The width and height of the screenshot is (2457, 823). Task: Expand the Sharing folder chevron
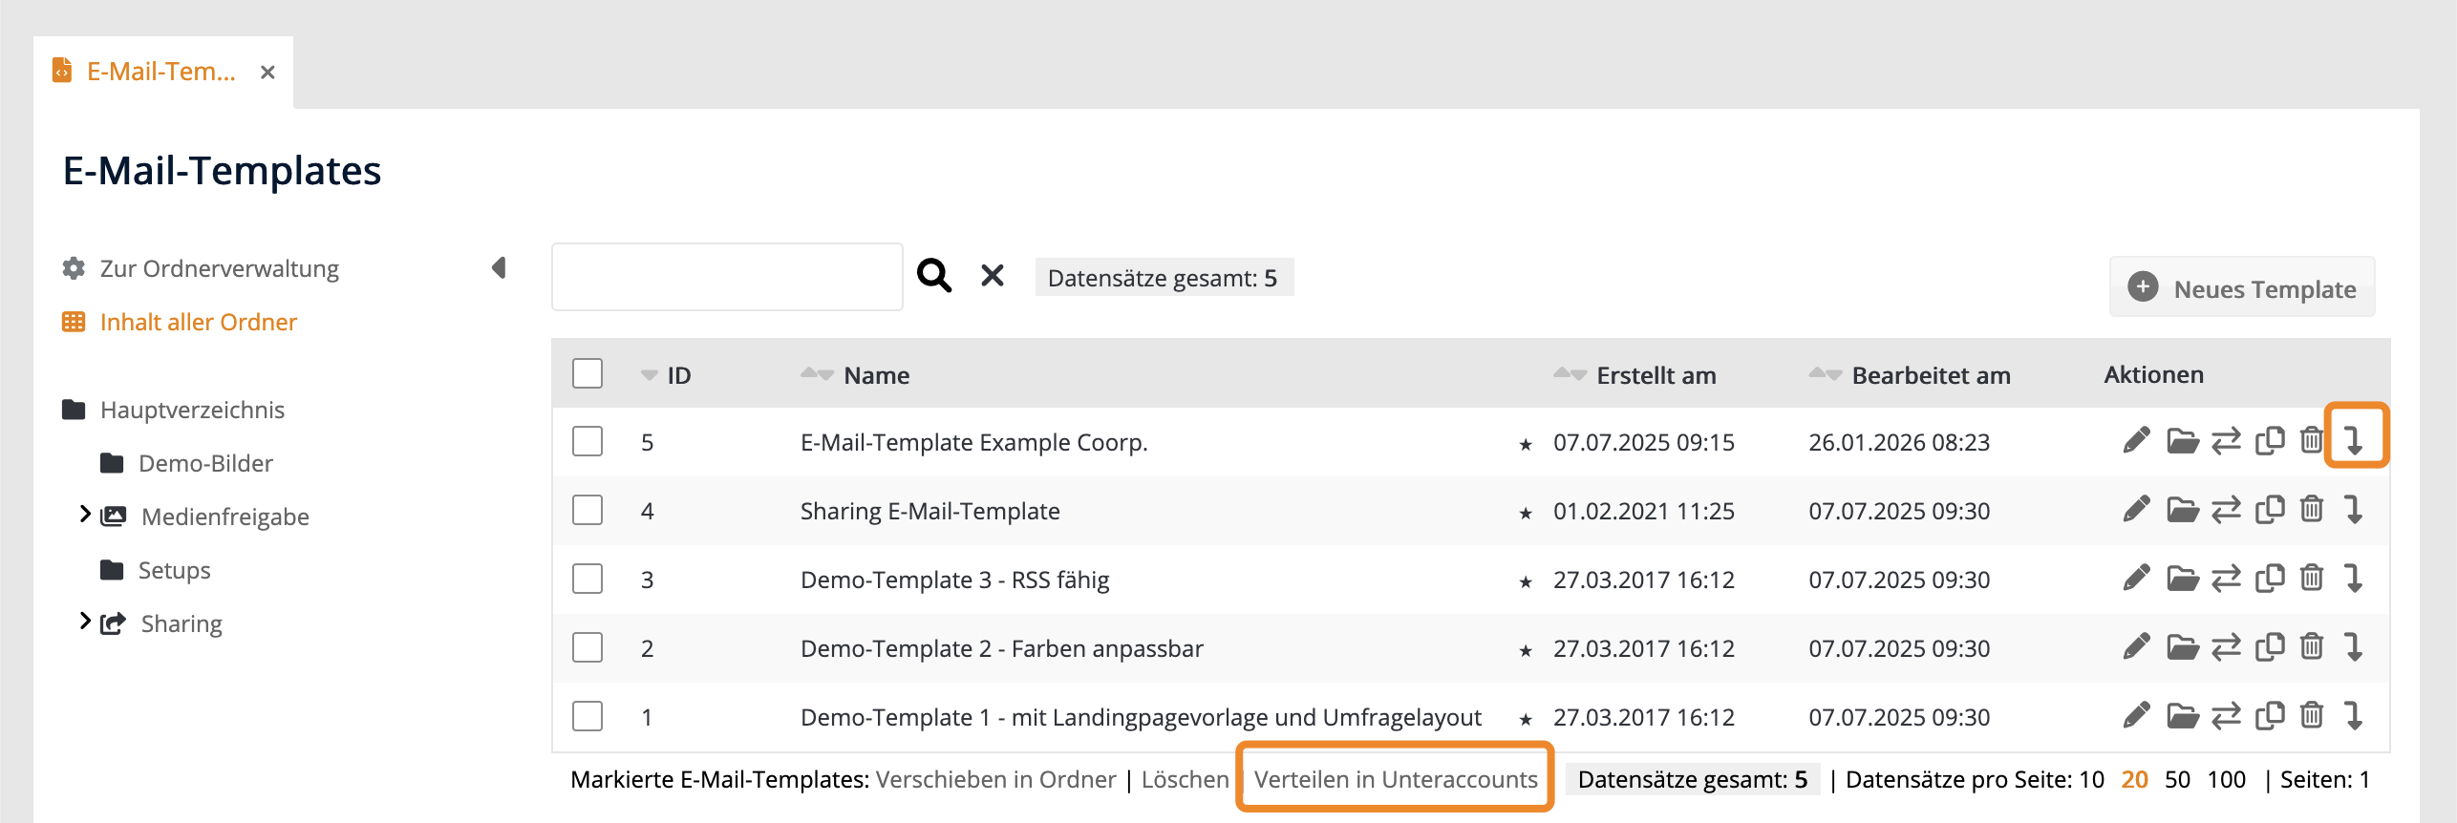click(85, 622)
